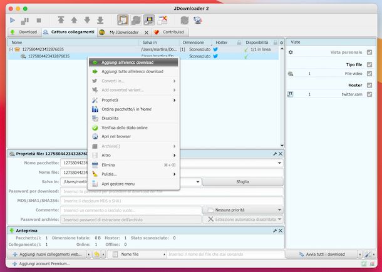Open the Contribuisci tab
This screenshot has width=382, height=272.
pos(170,32)
